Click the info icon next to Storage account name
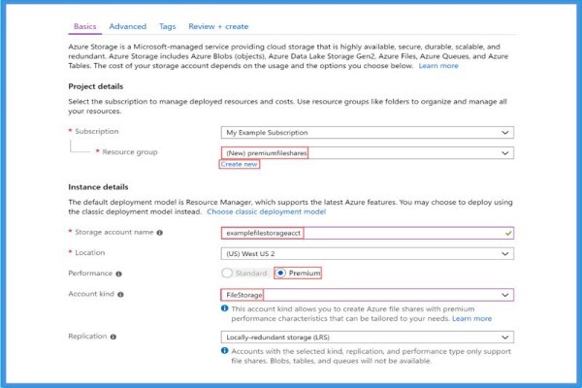This screenshot has width=582, height=388. (x=160, y=233)
